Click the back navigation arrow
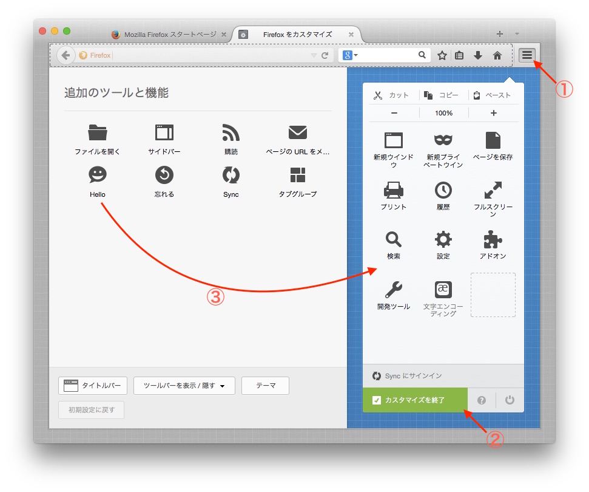 (x=66, y=55)
